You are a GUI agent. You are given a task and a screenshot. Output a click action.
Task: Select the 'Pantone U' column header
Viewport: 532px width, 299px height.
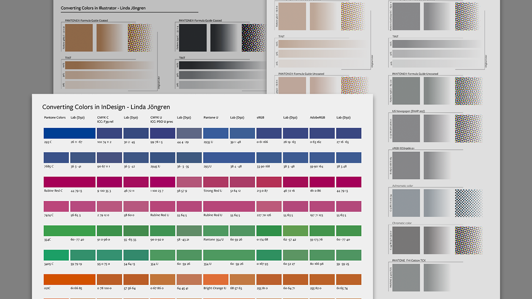[x=211, y=118]
